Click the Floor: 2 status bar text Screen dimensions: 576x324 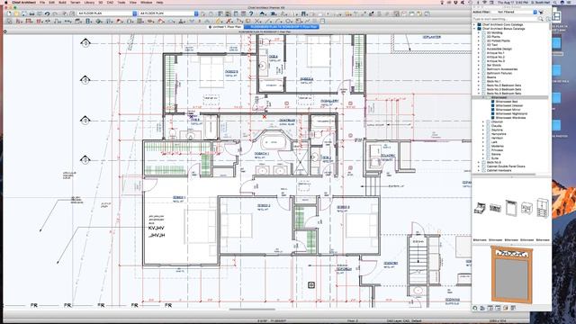pyautogui.click(x=352, y=321)
